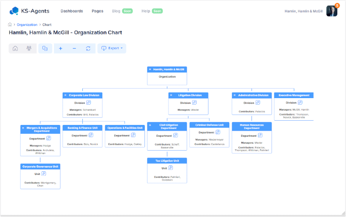Click the home button in chart toolbar

coord(15,48)
